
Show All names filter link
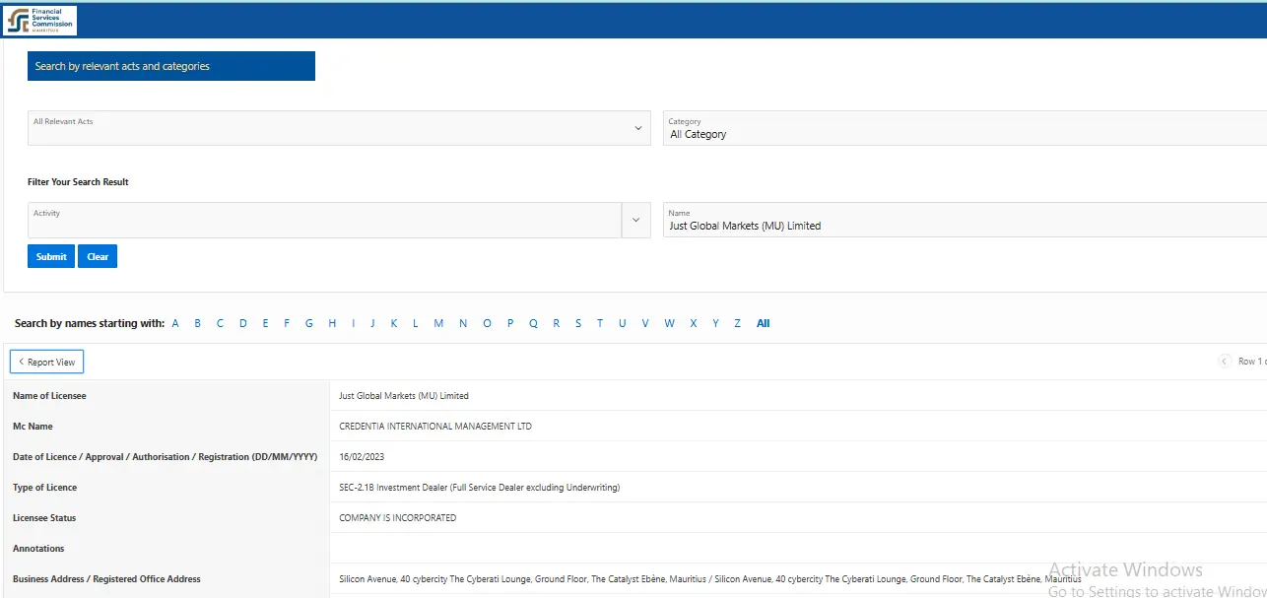763,323
